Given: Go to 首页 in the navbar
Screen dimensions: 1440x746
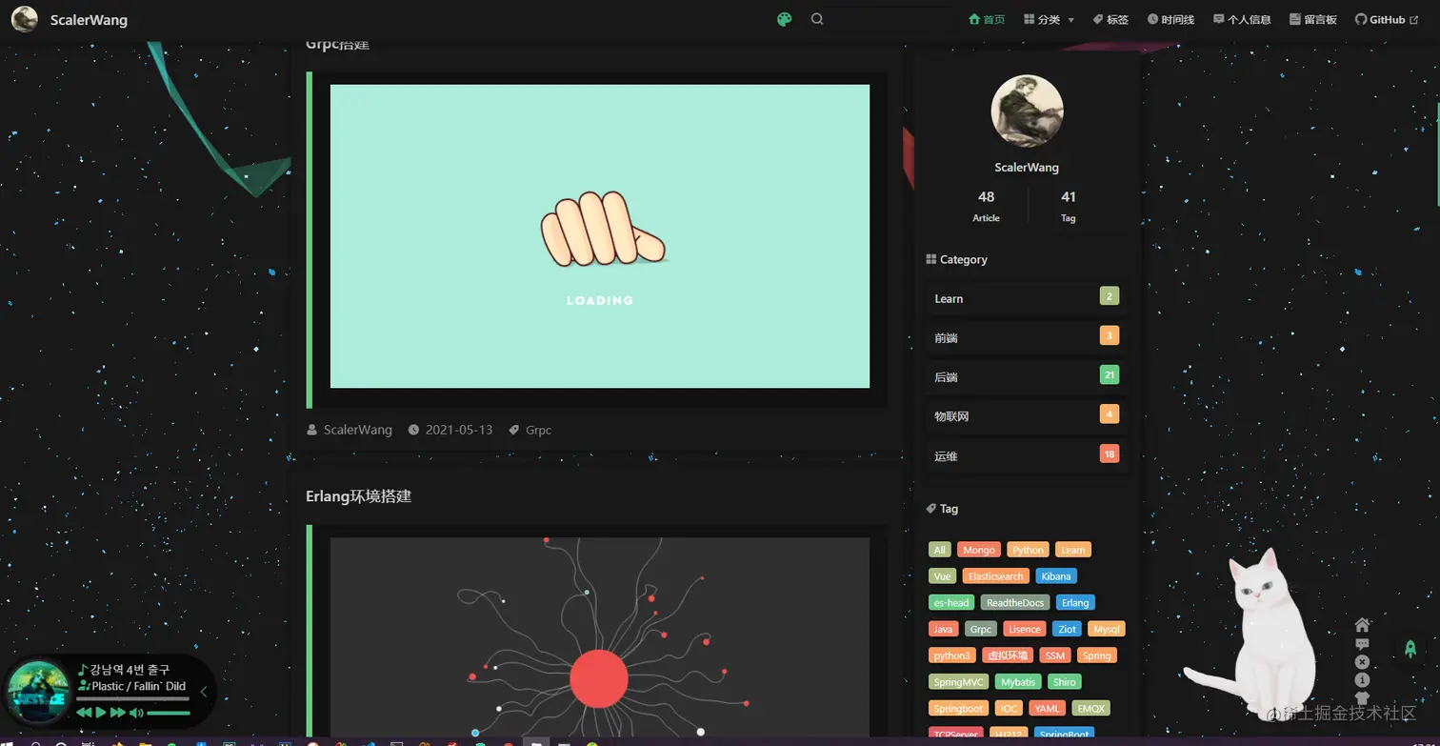Looking at the screenshot, I should (x=987, y=19).
